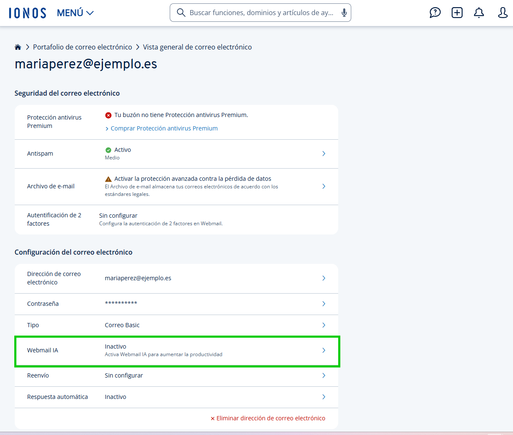The image size is (513, 435).
Task: Open Webmail IA row chevron
Action: pyautogui.click(x=324, y=350)
